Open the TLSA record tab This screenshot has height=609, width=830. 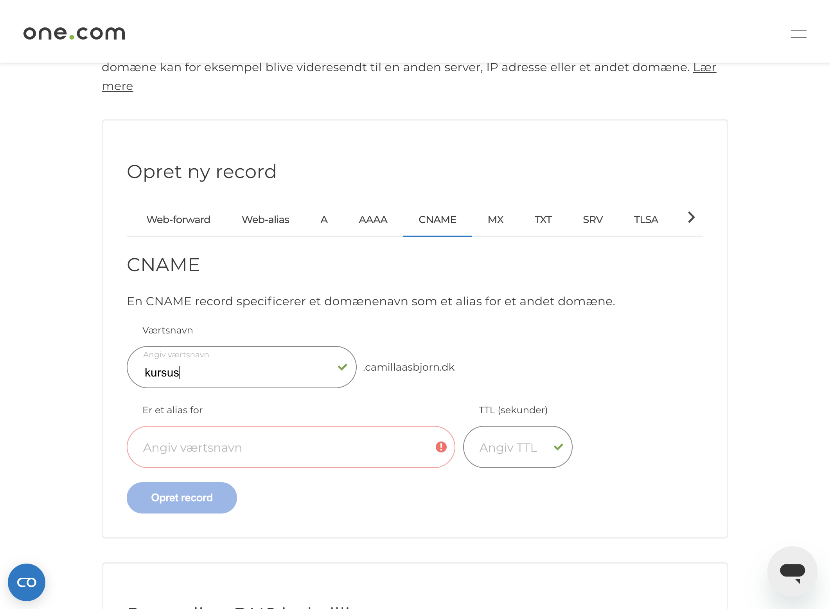(646, 220)
